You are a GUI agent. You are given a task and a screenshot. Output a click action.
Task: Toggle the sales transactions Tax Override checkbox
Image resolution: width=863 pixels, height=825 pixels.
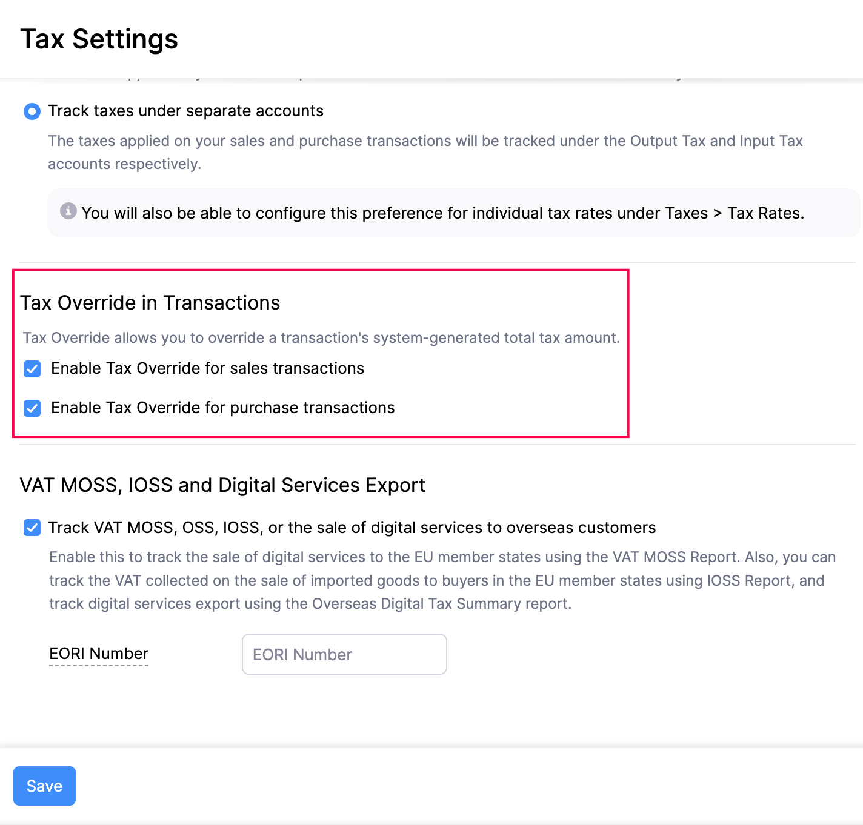click(32, 369)
